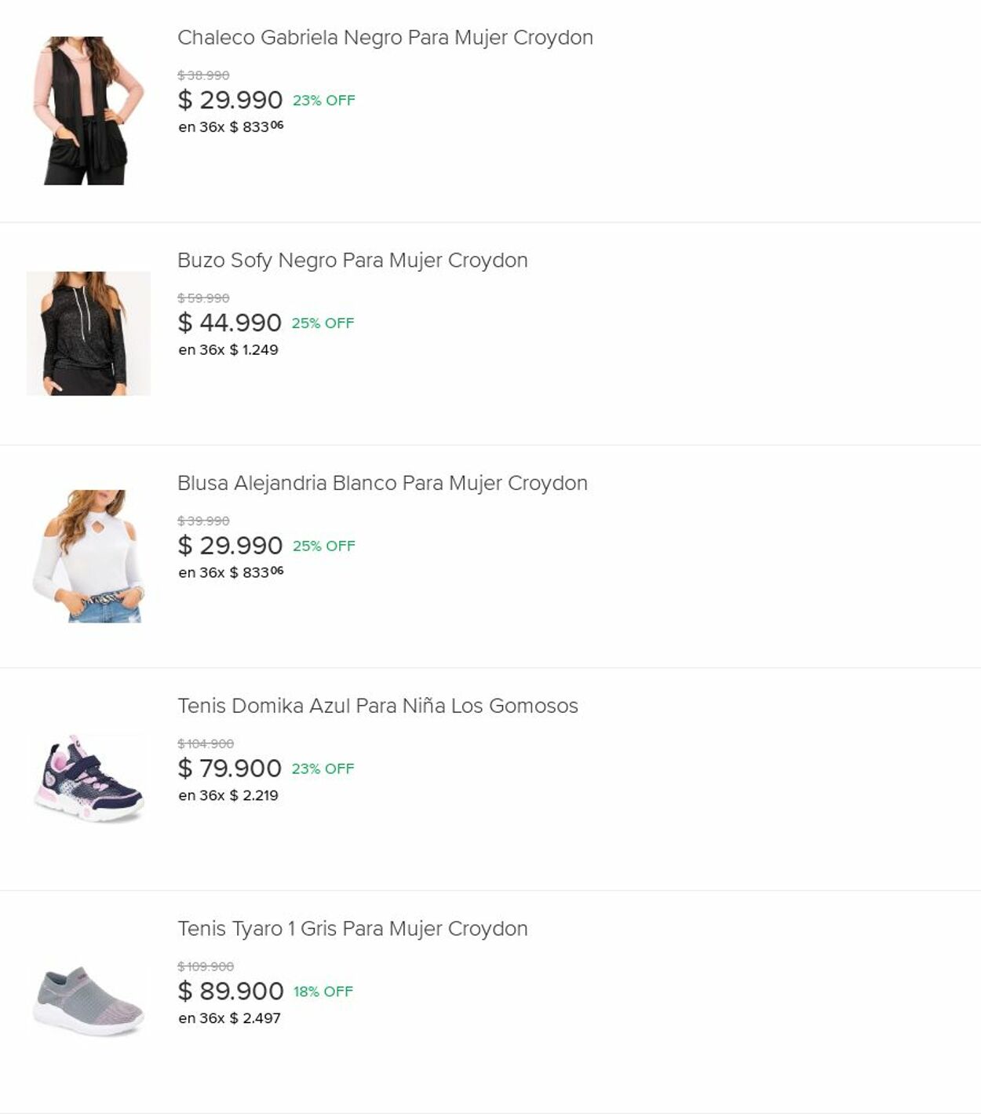This screenshot has width=981, height=1114.
Task: Click the 25% OFF badge on Buzo Sofy
Action: [323, 323]
